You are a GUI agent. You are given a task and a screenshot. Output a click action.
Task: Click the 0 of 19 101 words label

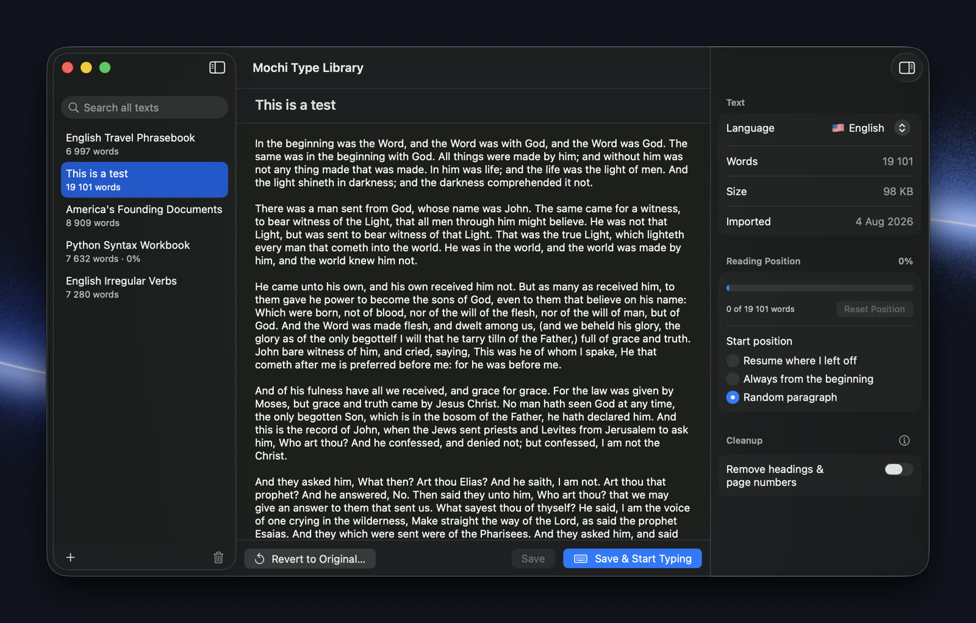click(x=760, y=309)
